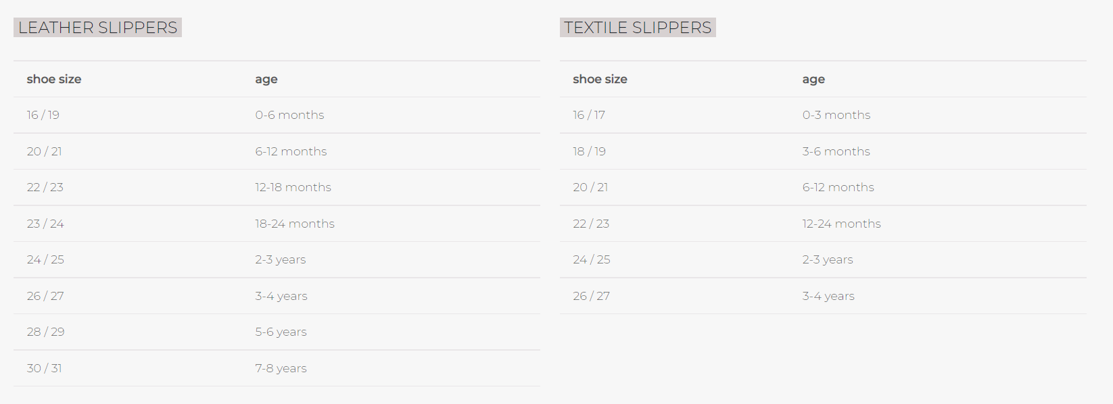
Task: Select leather shoe size 16 / 19
Action: [43, 115]
